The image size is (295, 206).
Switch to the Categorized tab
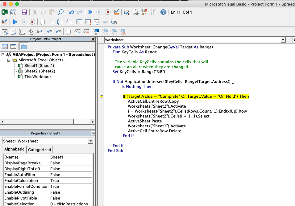(39, 149)
